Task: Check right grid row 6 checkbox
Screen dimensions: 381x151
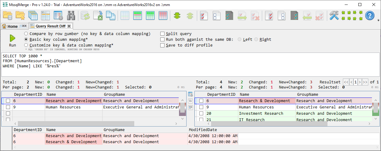Action: tap(201, 101)
